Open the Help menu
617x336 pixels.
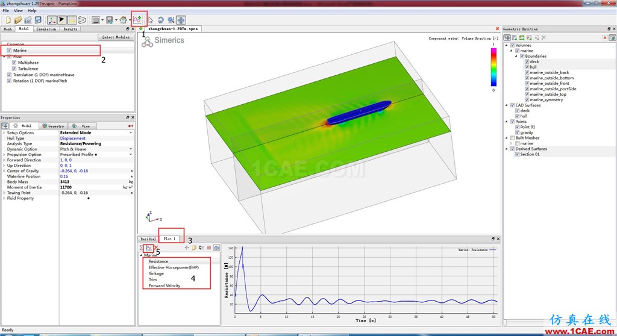point(32,11)
